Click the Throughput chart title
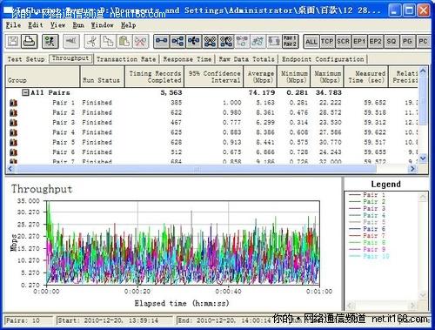435x330 pixels. point(42,189)
